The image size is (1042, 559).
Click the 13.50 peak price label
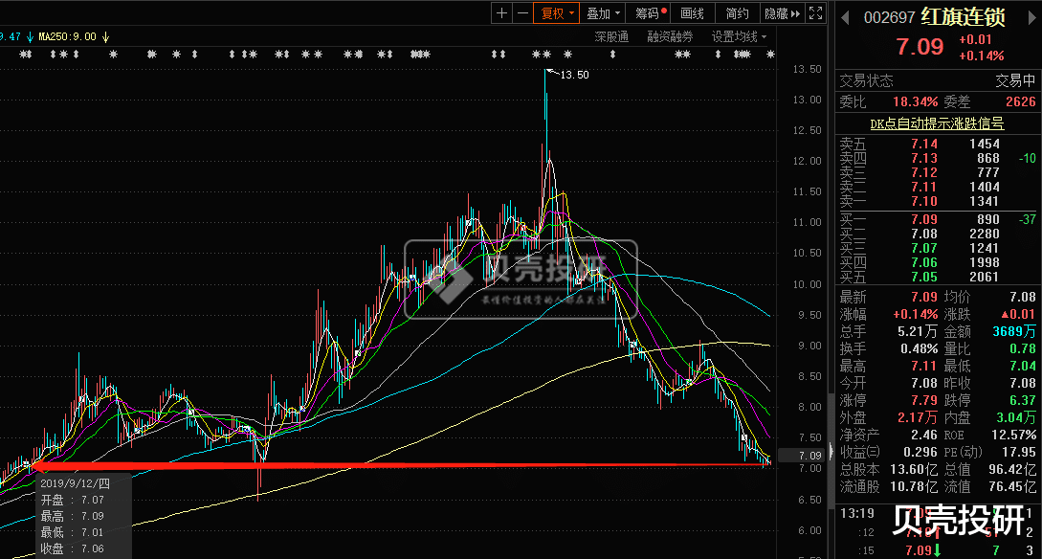pyautogui.click(x=574, y=75)
